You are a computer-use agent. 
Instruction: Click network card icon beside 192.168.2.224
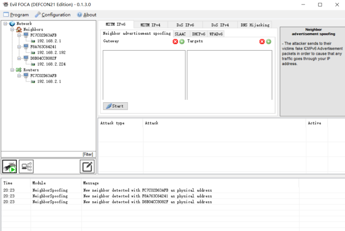pos(33,64)
